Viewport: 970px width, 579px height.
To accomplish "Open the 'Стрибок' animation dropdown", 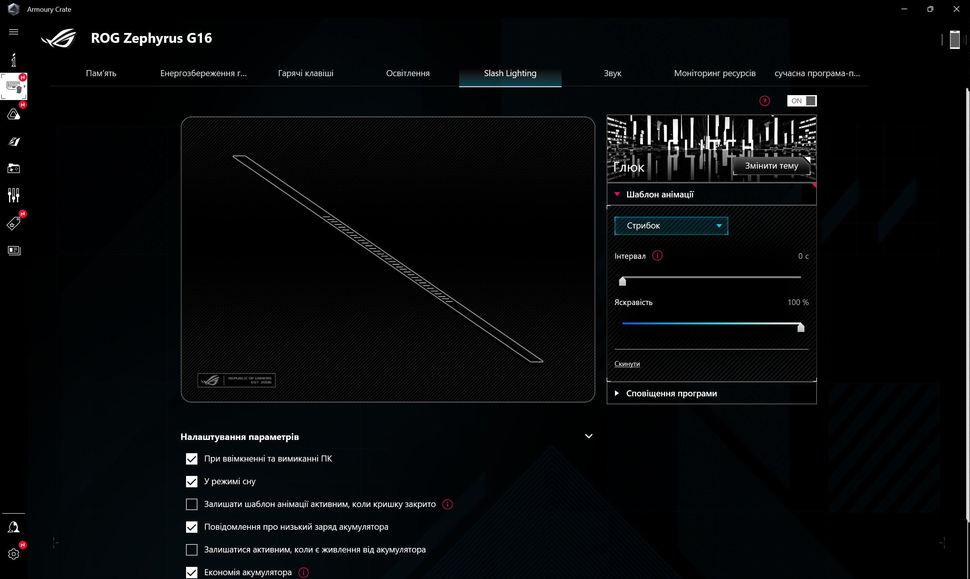I will [670, 225].
